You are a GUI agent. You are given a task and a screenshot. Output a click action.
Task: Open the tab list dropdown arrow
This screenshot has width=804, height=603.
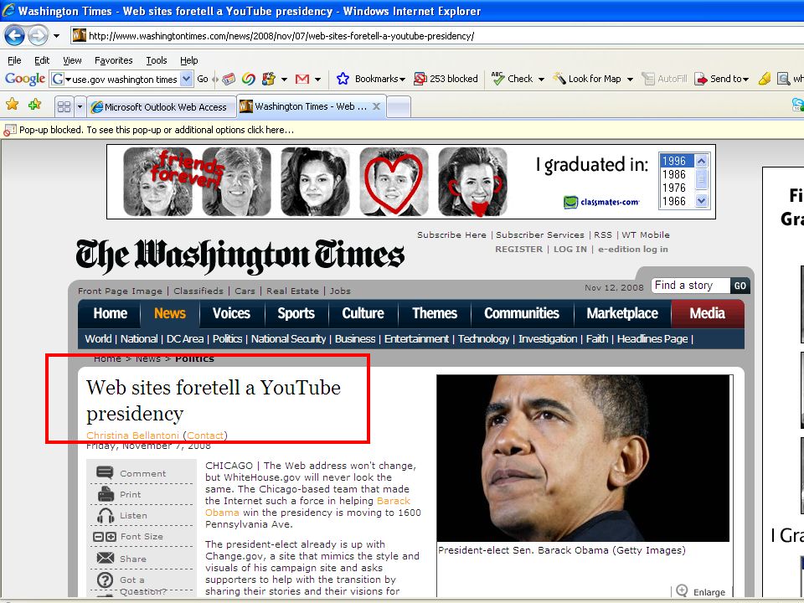click(80, 106)
